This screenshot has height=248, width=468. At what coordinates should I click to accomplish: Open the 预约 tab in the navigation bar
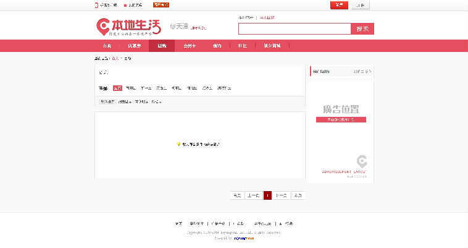[x=217, y=46]
